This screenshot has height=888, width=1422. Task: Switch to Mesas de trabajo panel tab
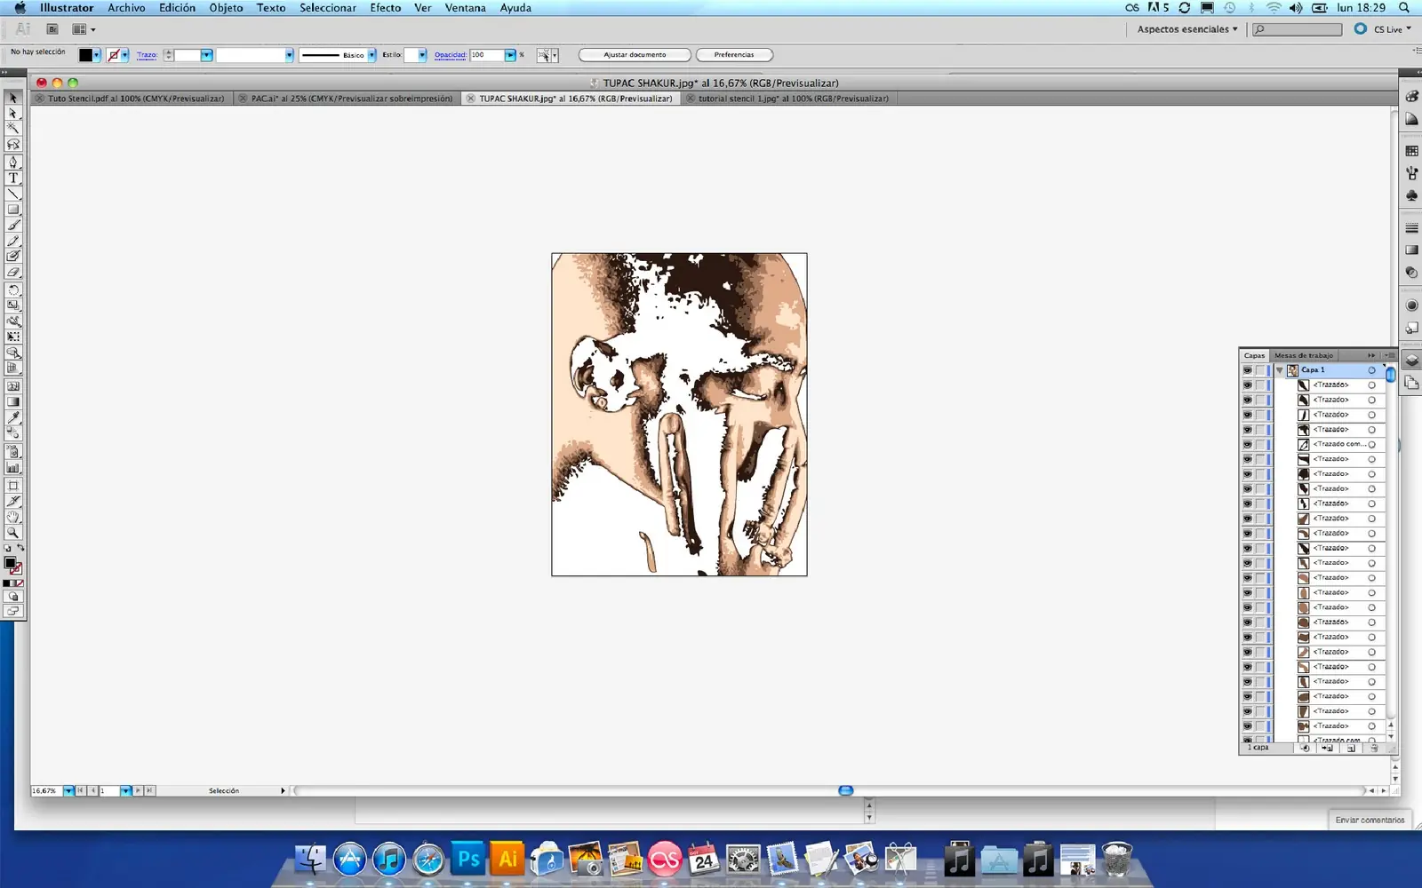click(x=1304, y=355)
